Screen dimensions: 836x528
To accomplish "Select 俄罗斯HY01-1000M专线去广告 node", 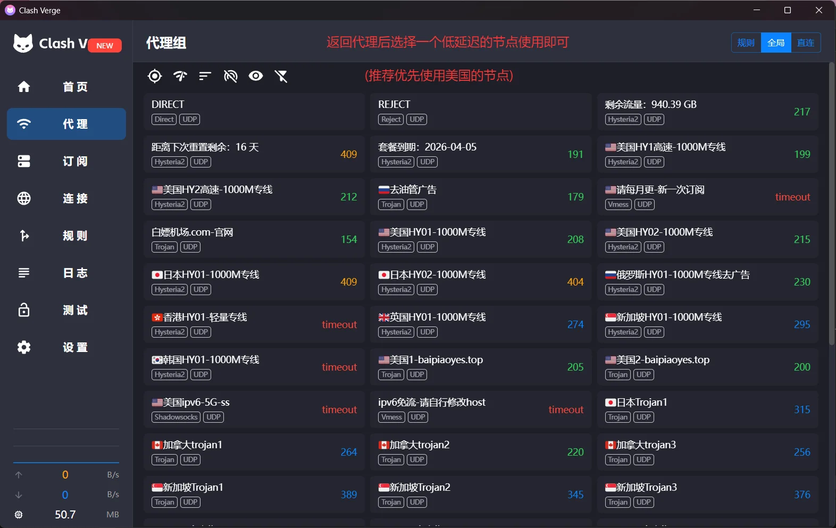I will click(708, 282).
